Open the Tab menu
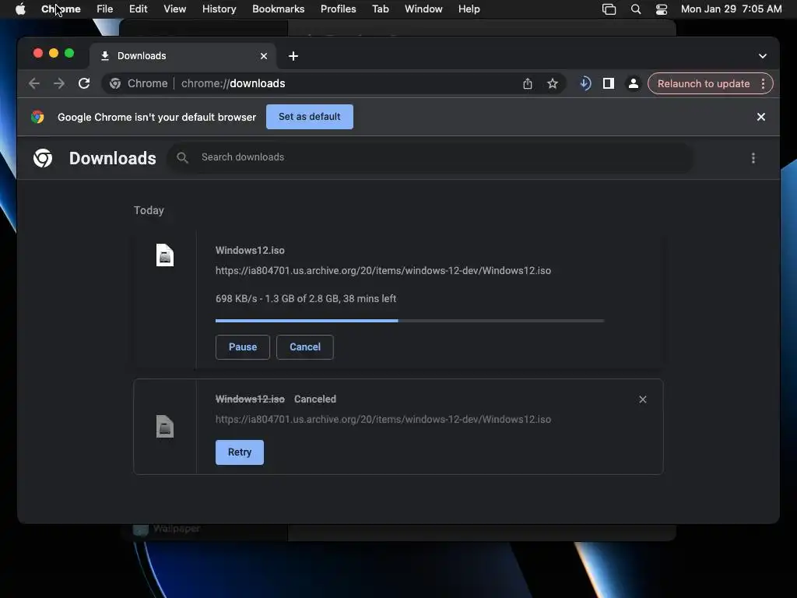 point(380,9)
